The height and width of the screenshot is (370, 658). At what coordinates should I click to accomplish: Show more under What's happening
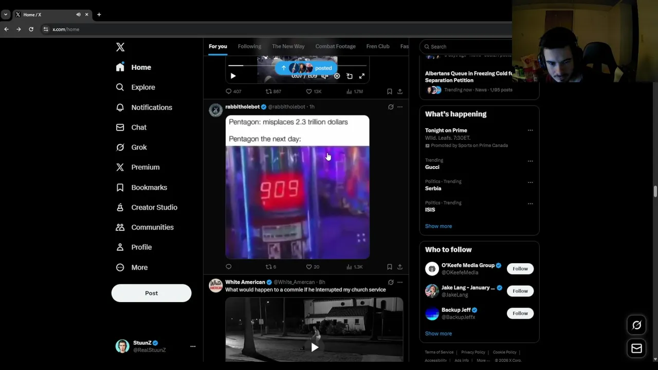[438, 226]
